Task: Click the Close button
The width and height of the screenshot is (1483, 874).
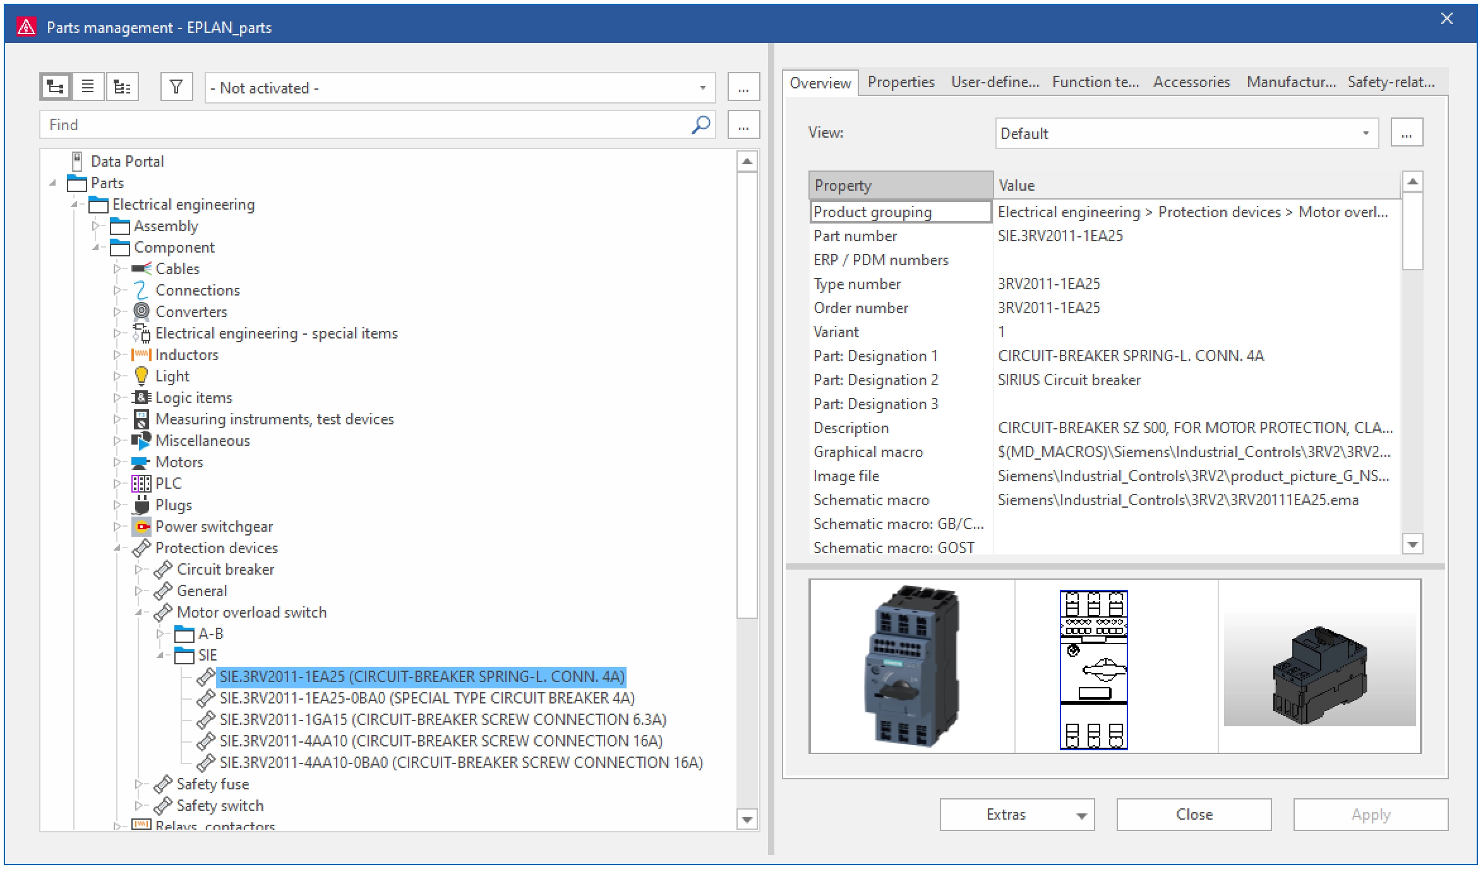Action: (1194, 815)
